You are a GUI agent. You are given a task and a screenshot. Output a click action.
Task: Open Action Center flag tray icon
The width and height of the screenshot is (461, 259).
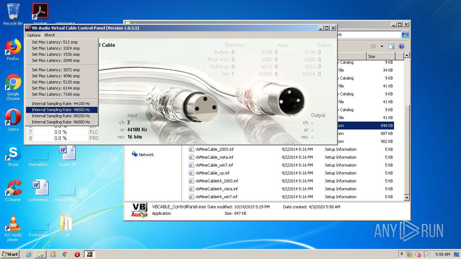427,254
